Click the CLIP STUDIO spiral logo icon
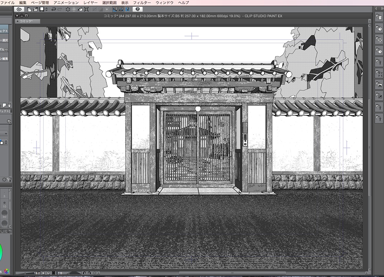Viewport: 384px width, 277px height. [x=20, y=9]
